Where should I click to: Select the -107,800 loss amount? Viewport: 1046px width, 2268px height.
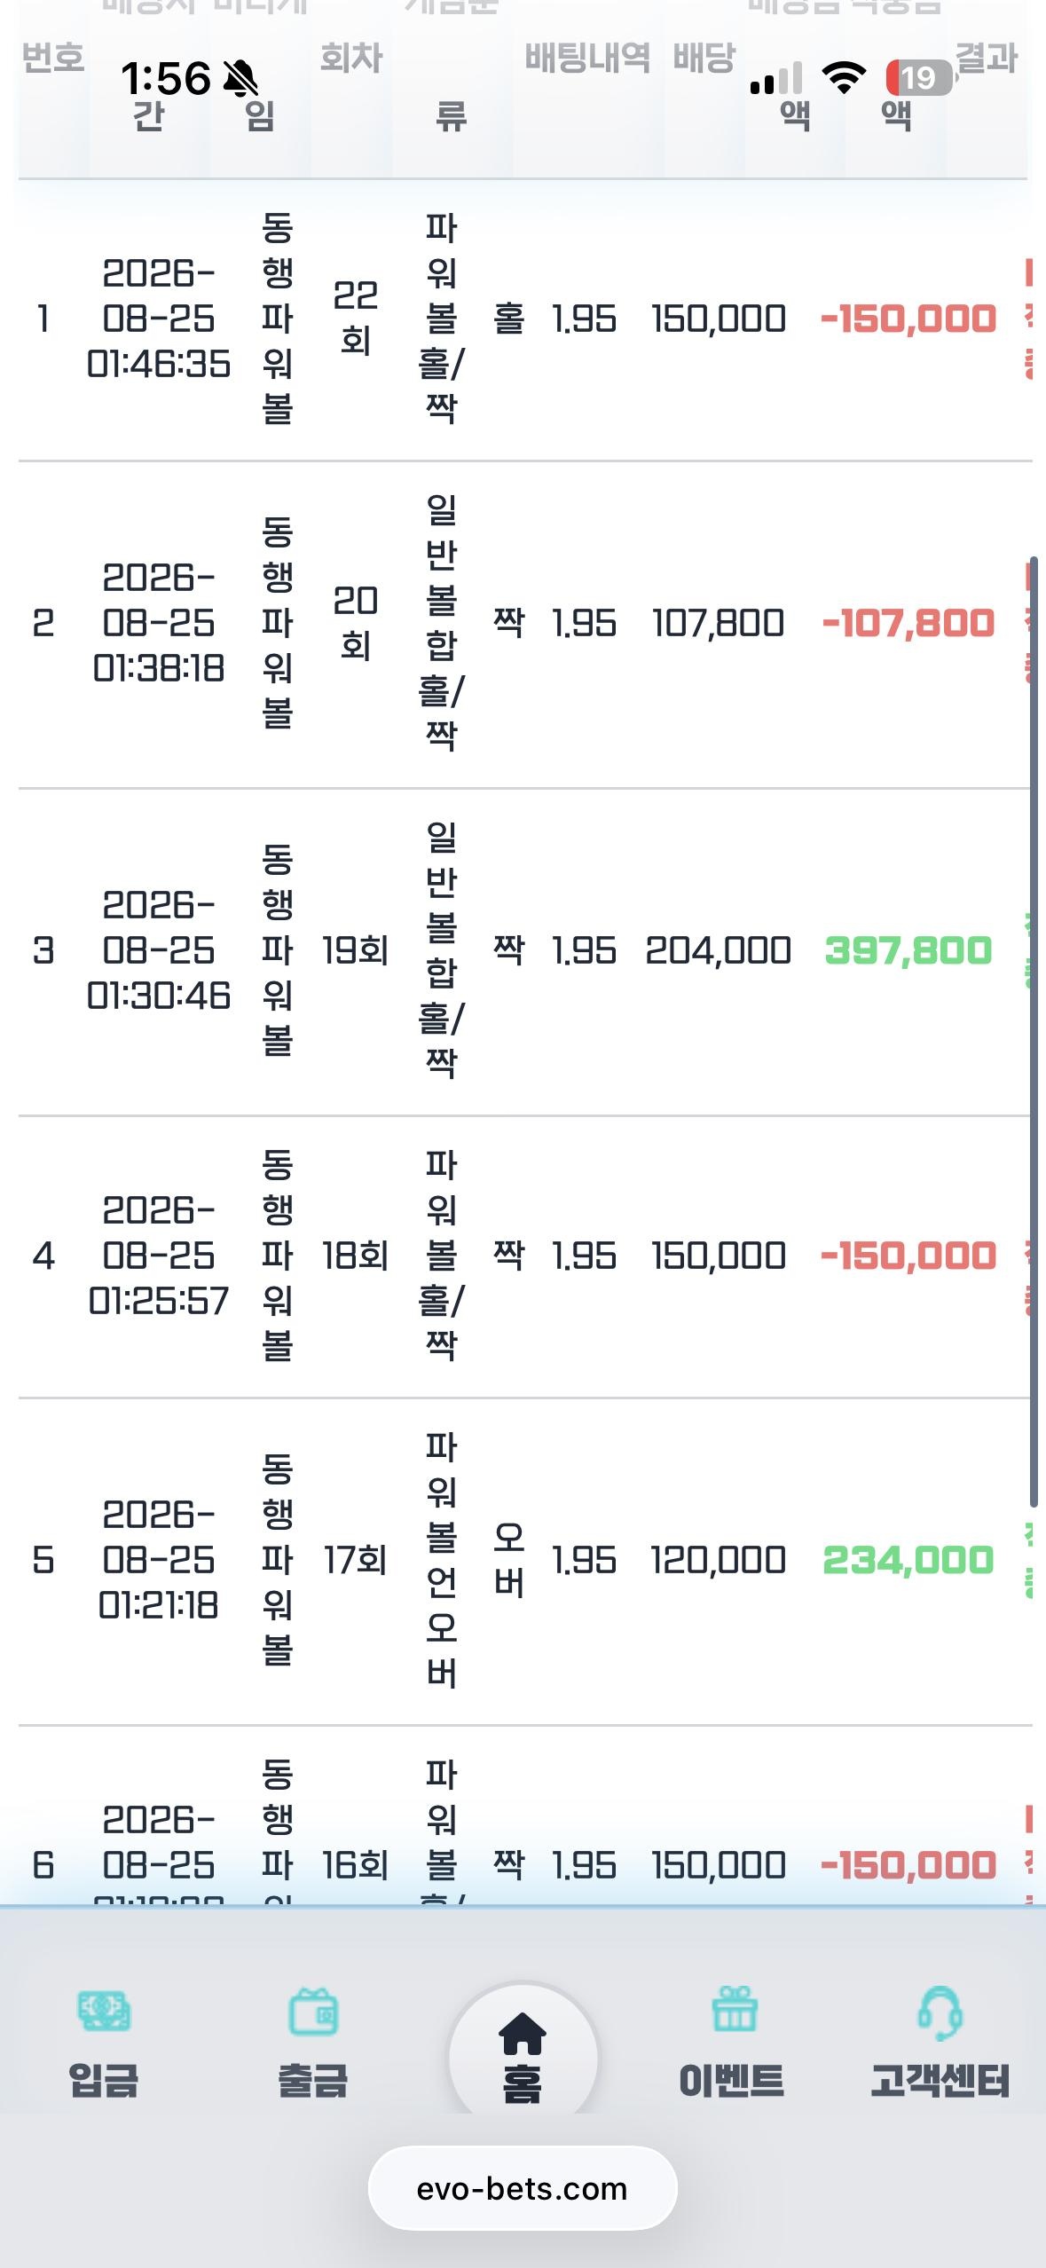click(908, 623)
